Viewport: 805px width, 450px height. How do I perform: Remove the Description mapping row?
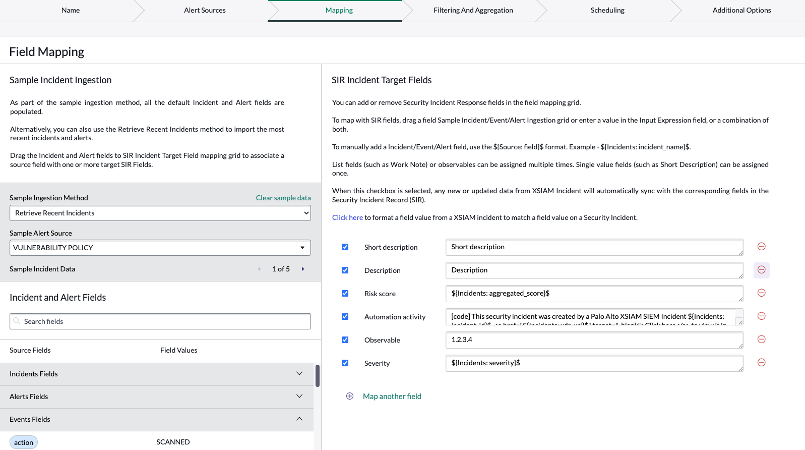762,270
